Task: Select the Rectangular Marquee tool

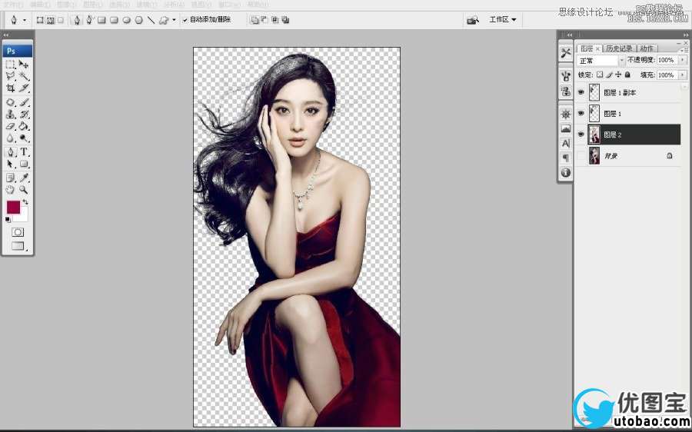Action: (x=10, y=65)
